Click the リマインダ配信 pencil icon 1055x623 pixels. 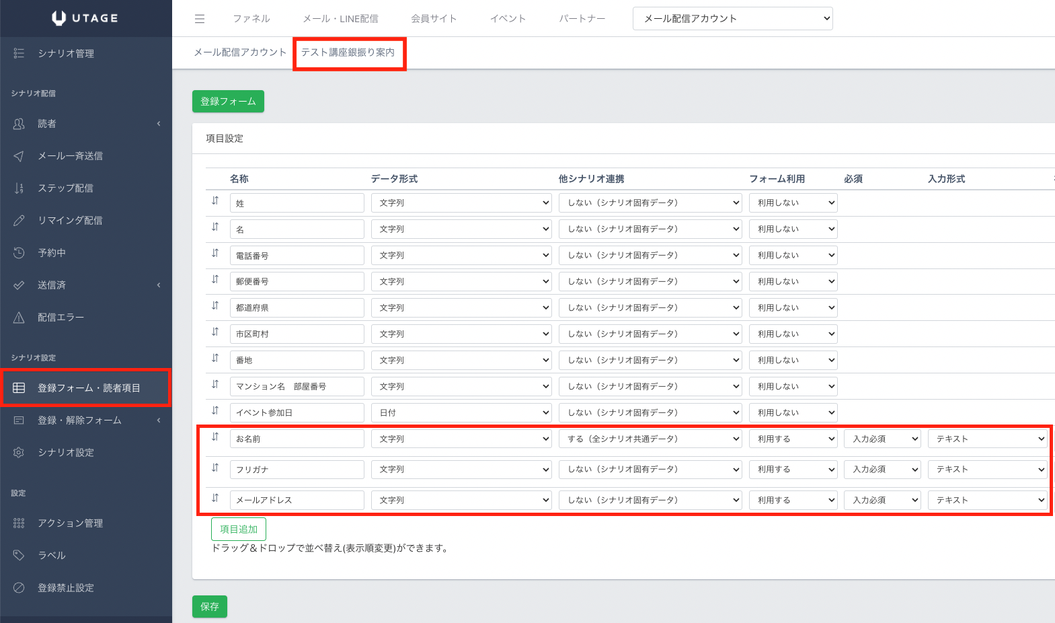19,221
